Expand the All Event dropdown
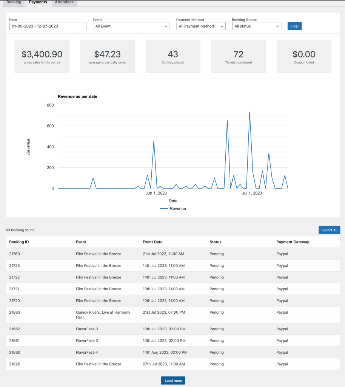Image resolution: width=345 pixels, height=387 pixels. [x=132, y=26]
